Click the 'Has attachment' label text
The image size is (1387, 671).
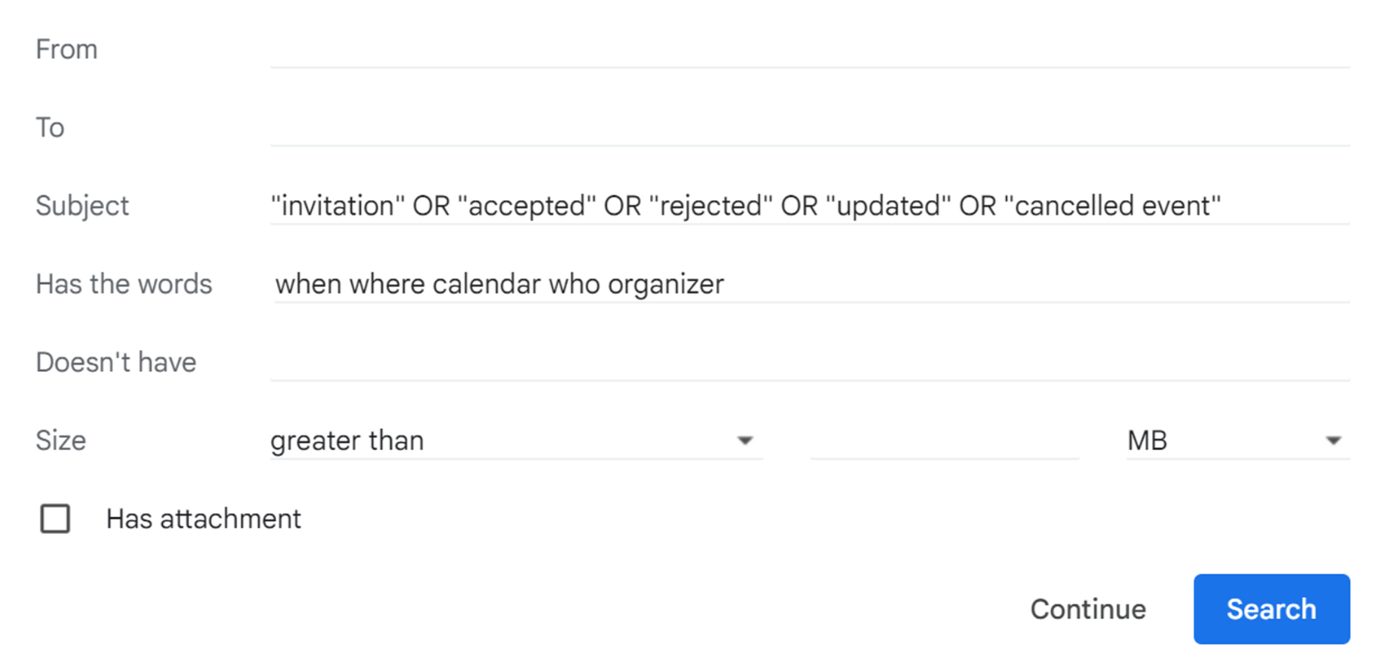(203, 519)
